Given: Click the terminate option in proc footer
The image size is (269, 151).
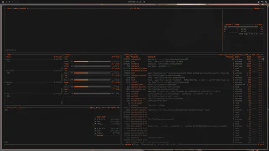Looking at the screenshot, I should coord(147,145).
